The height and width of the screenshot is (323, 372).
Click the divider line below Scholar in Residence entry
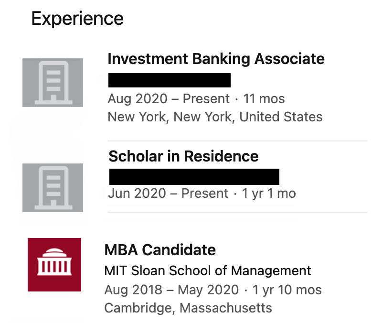(x=237, y=212)
